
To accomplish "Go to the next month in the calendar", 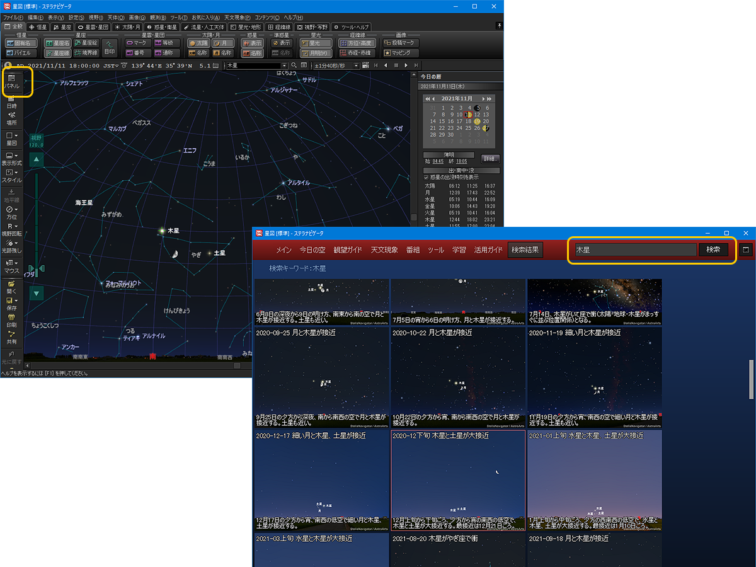I will coord(483,99).
